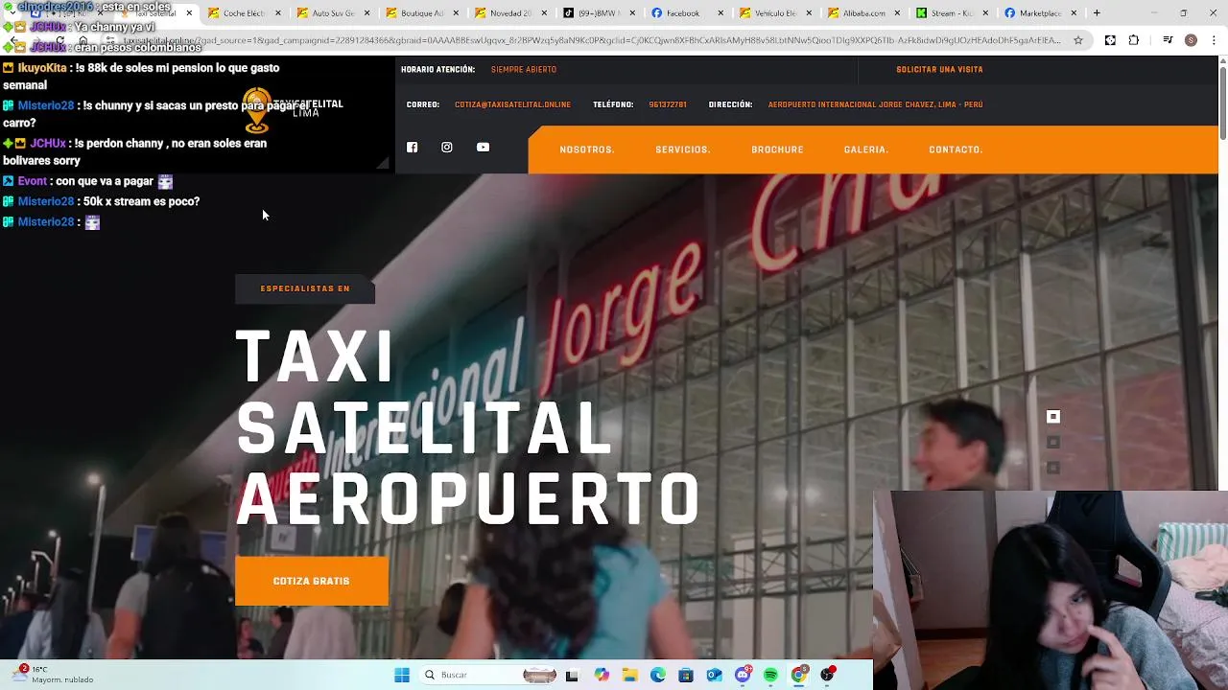
Task: Switch to the Novedad browser tab
Action: point(508,13)
